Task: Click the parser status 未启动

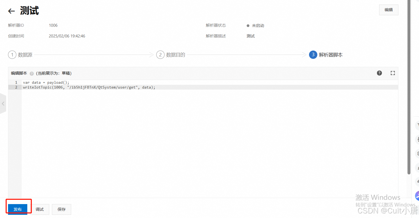Action: click(256, 26)
